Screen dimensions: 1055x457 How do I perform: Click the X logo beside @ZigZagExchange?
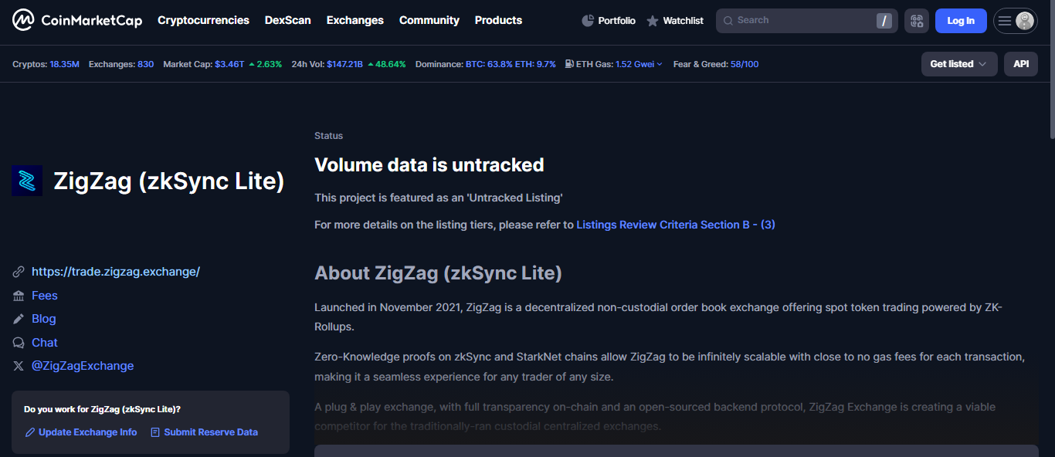coord(19,366)
